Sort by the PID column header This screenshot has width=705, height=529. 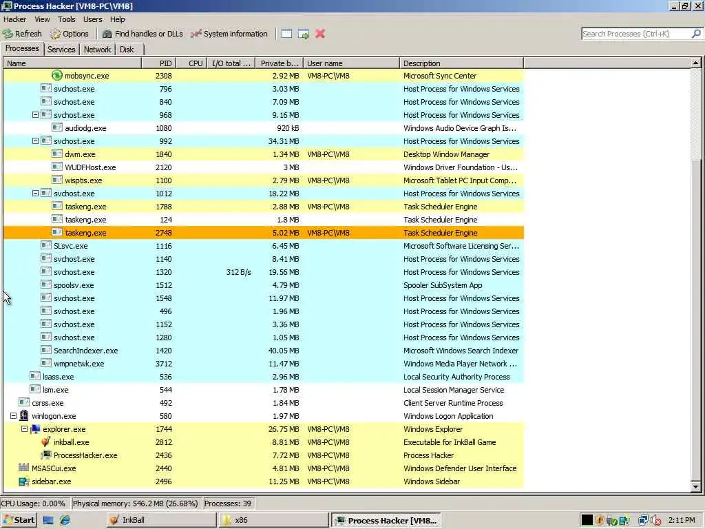159,63
